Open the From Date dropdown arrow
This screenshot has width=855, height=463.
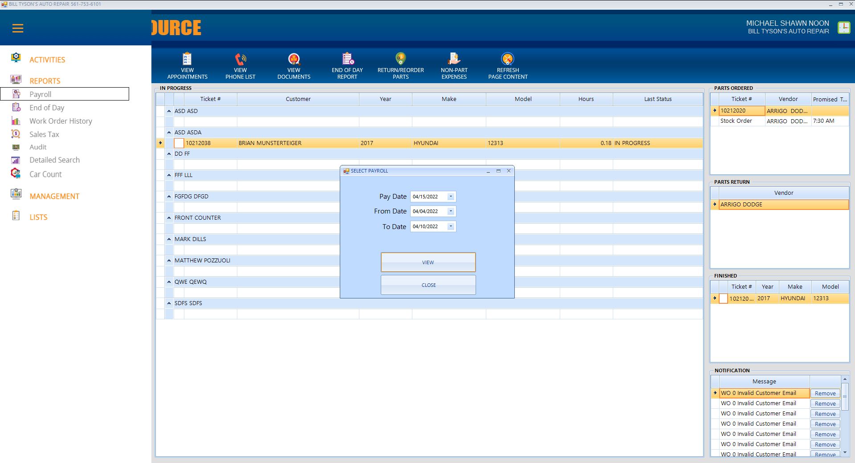coord(451,211)
